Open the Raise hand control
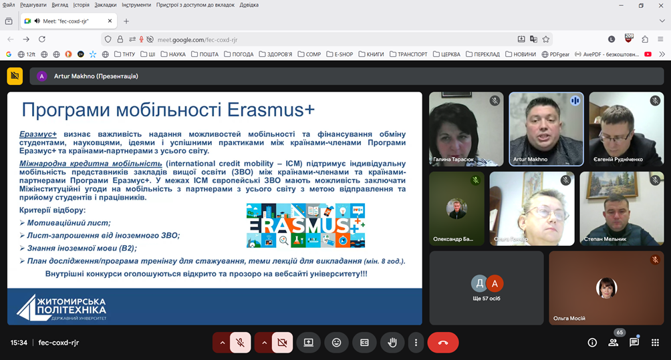Viewport: 671px width, 360px height. coord(392,343)
